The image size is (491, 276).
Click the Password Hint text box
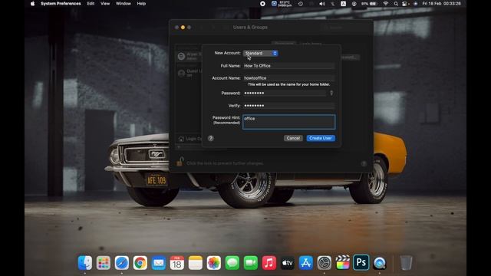[x=288, y=122]
